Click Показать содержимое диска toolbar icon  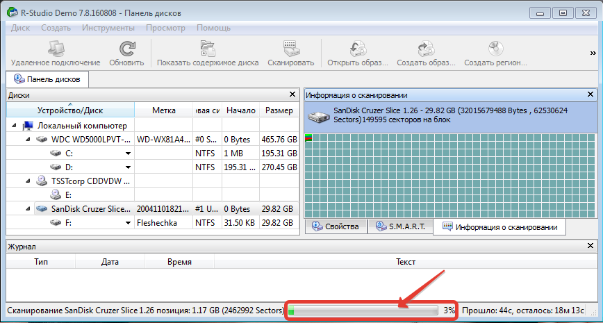[x=208, y=49]
